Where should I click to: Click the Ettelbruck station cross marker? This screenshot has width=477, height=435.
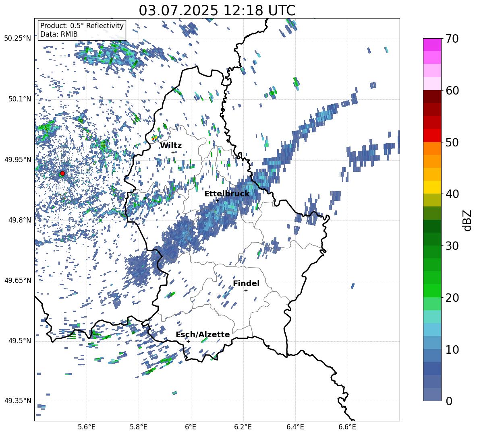tap(217, 200)
